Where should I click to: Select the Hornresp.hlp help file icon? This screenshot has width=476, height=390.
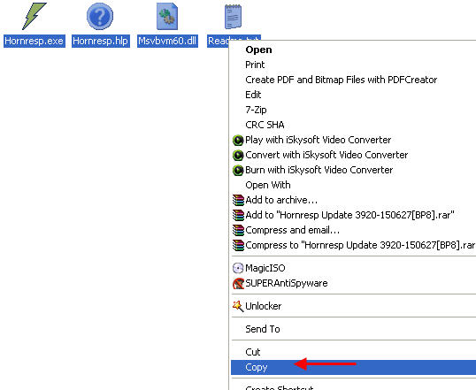[100, 16]
